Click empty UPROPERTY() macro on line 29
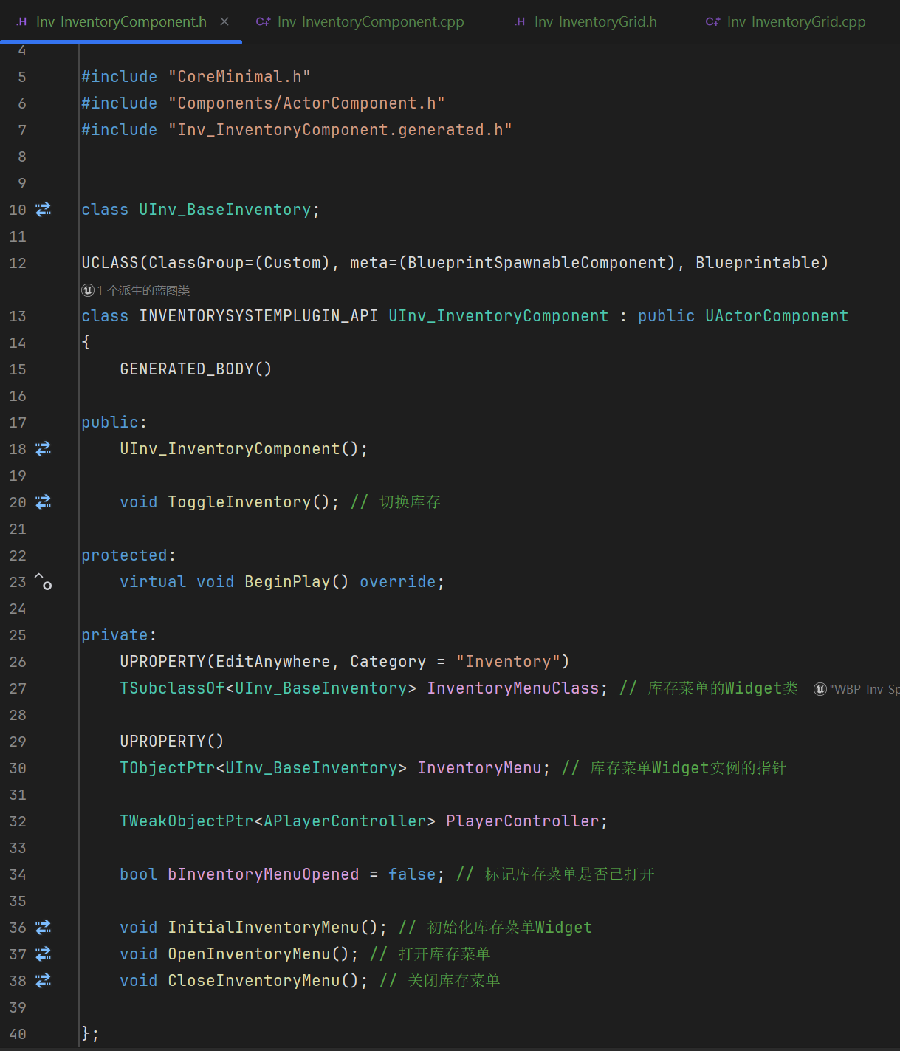This screenshot has height=1051, width=900. [x=172, y=742]
